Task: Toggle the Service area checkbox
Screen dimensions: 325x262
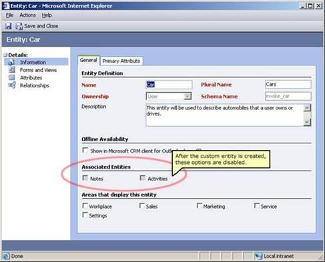Action: coord(257,206)
